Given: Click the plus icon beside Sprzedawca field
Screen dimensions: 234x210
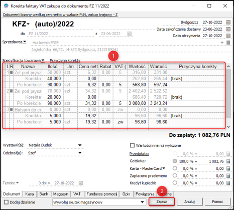Looking at the screenshot, I should 222,43.
